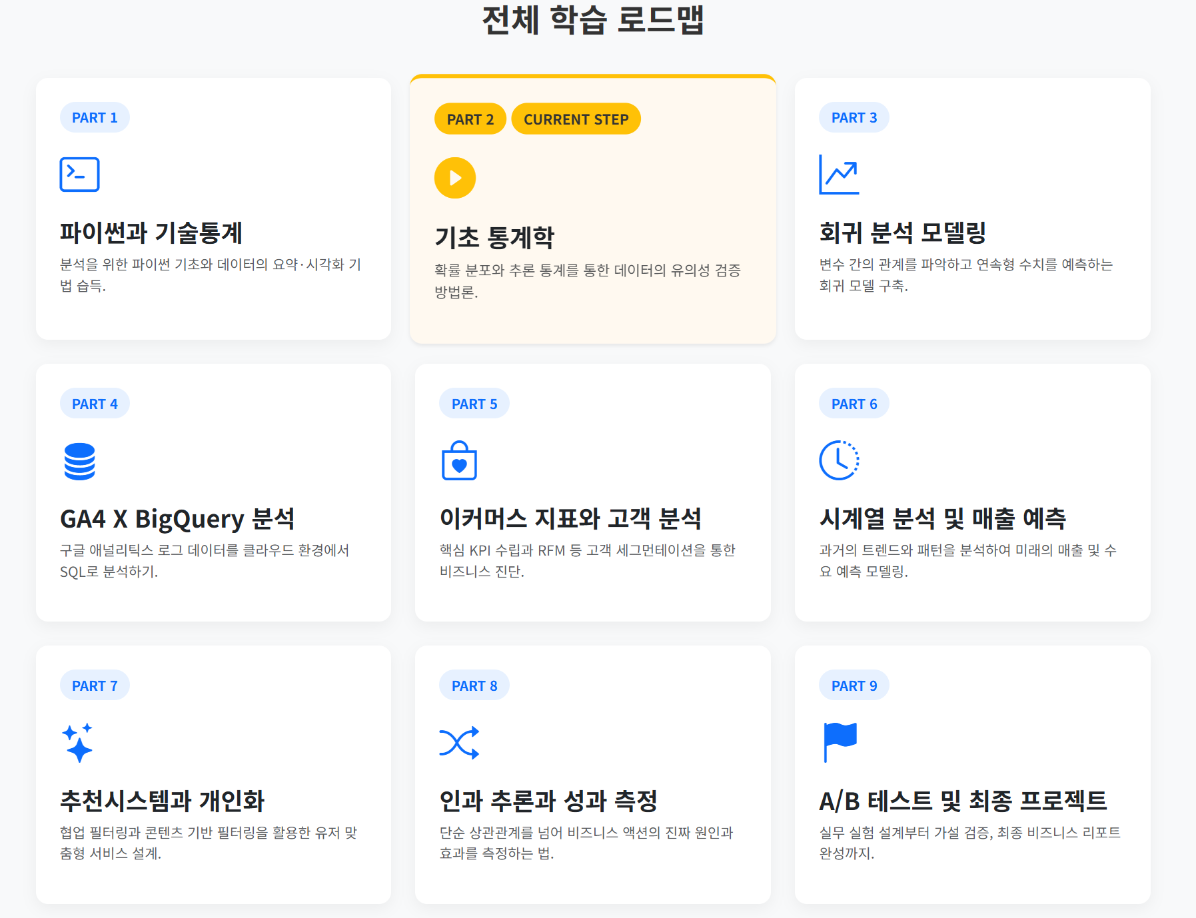
Task: Open the 회귀 분석 모델링 title
Action: click(x=903, y=232)
